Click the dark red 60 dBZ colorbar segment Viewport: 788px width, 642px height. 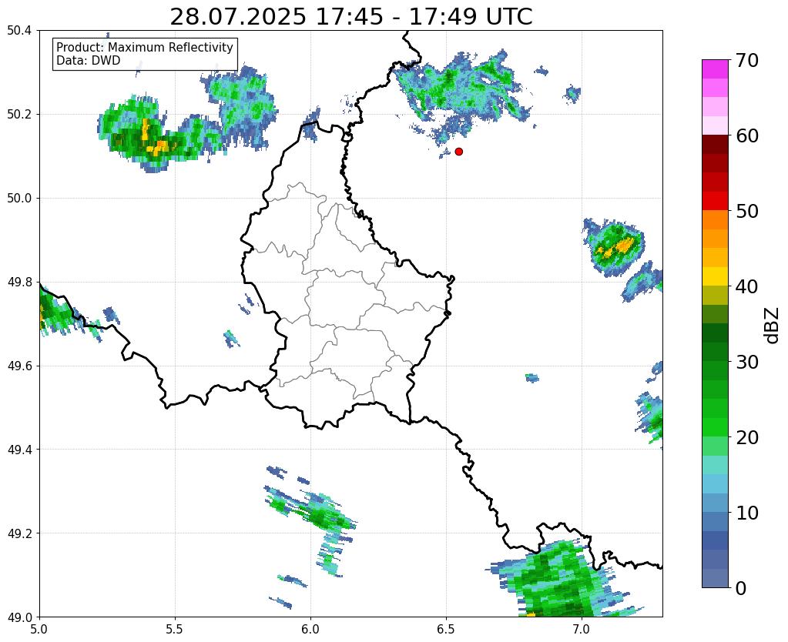(715, 144)
